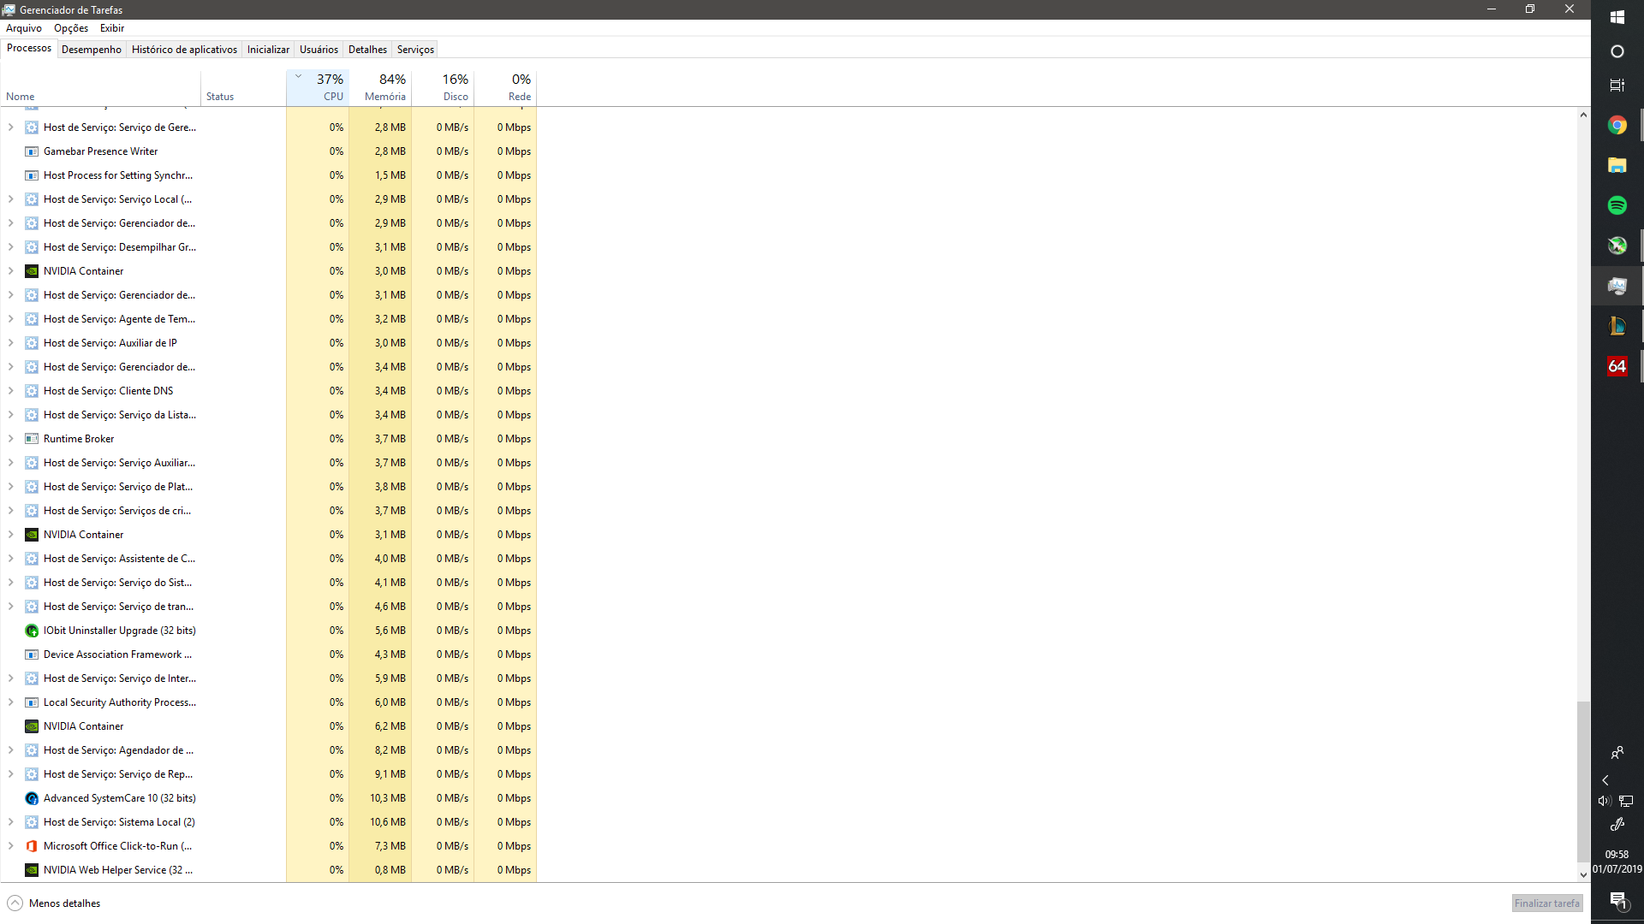
Task: Open the Opções menu
Action: (x=71, y=28)
